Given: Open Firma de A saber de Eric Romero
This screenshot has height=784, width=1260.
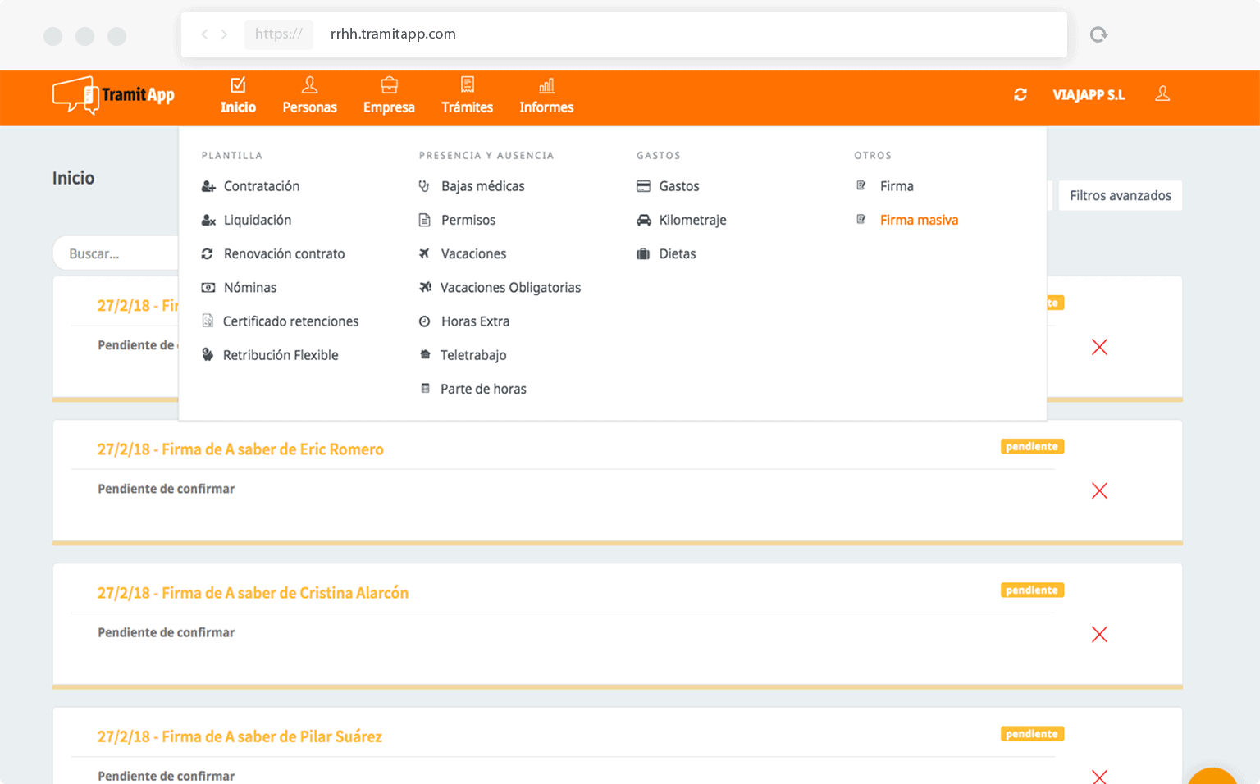Looking at the screenshot, I should pyautogui.click(x=240, y=449).
